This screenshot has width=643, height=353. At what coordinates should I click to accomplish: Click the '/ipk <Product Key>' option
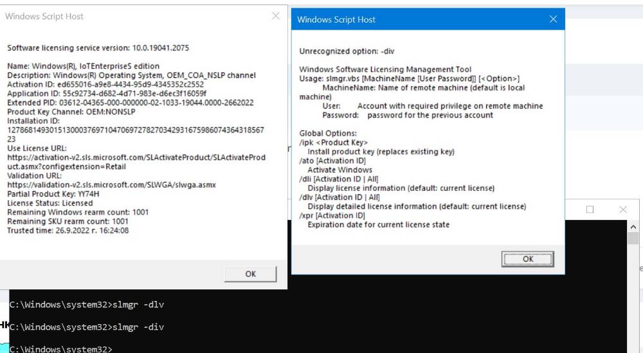click(x=333, y=142)
